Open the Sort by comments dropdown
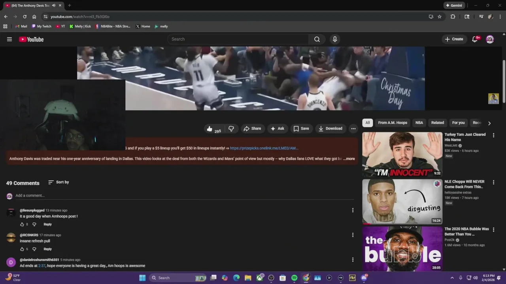This screenshot has width=506, height=284. 59,182
